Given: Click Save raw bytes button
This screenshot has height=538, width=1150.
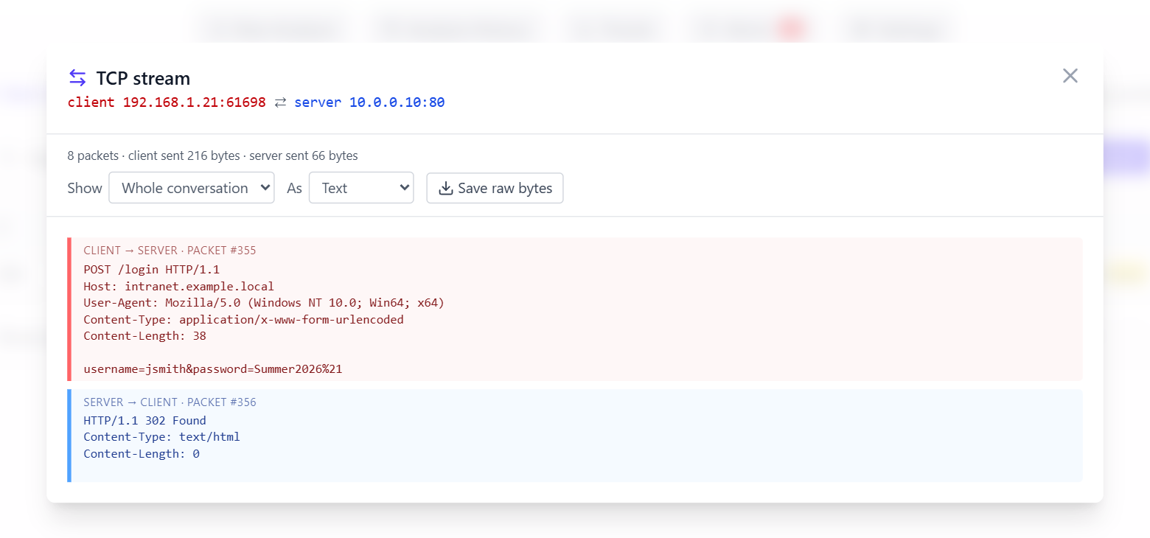Looking at the screenshot, I should [x=495, y=188].
